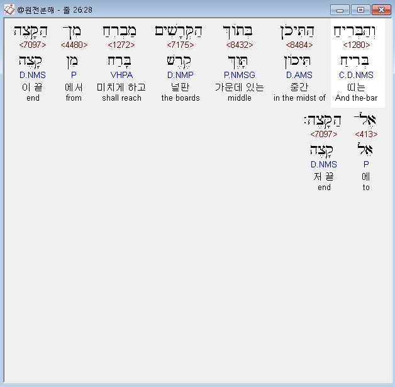Click Strong's number <413>

click(x=366, y=134)
